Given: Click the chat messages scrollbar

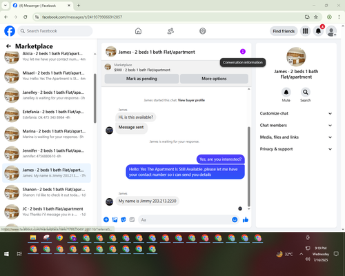Looking at the screenshot, I should point(248,166).
